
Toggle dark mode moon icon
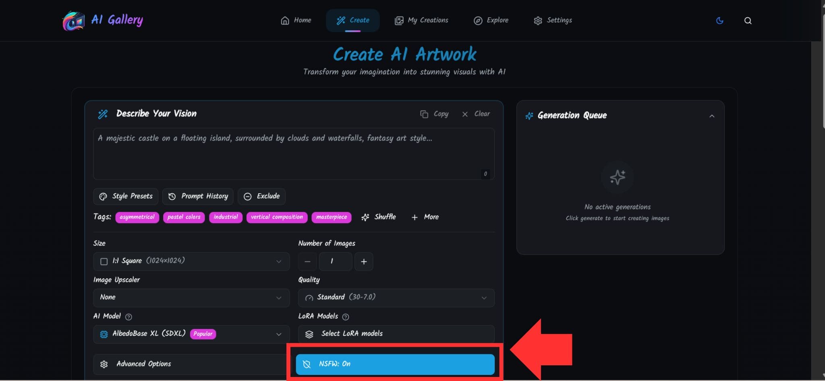(x=719, y=21)
